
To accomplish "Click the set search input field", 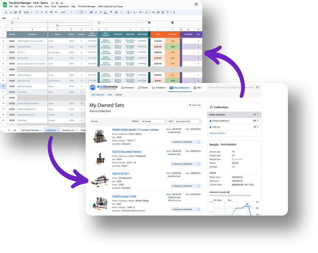I will (231, 87).
